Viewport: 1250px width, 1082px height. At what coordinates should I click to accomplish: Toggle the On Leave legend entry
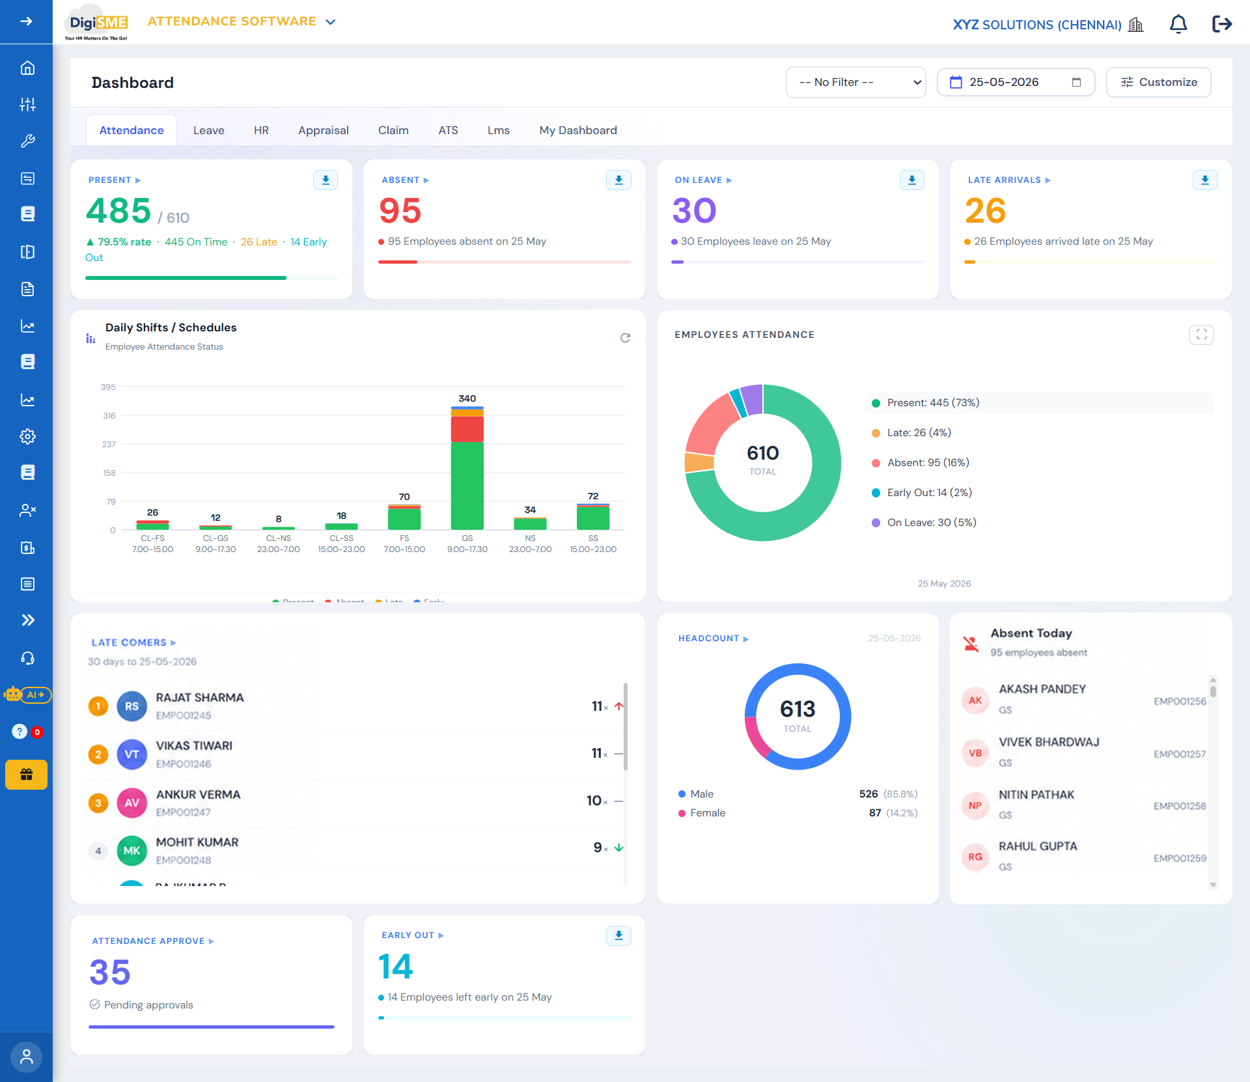tap(924, 523)
